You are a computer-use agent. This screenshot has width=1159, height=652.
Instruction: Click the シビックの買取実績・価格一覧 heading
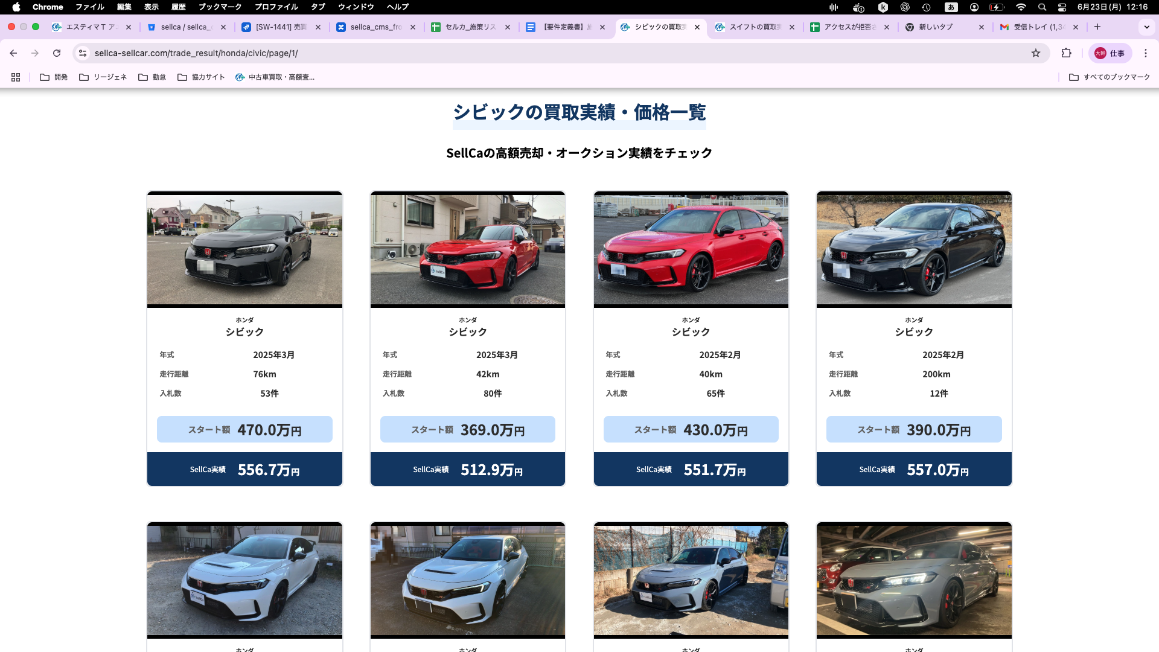(x=579, y=112)
